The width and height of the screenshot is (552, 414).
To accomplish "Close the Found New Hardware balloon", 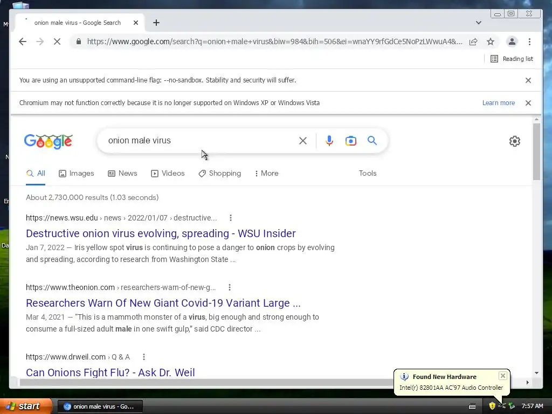I will click(503, 376).
